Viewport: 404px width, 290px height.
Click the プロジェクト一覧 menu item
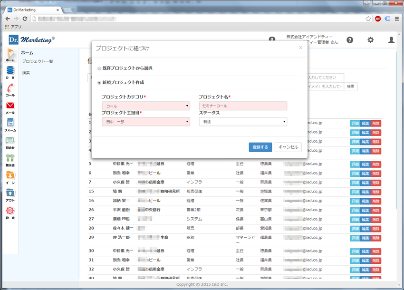pos(38,62)
